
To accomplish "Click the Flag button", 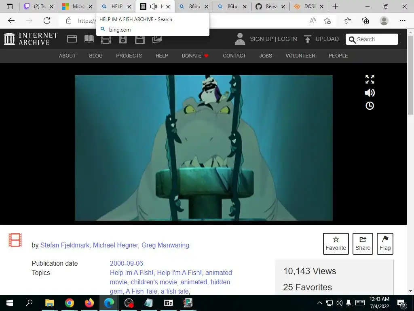I will click(x=385, y=243).
